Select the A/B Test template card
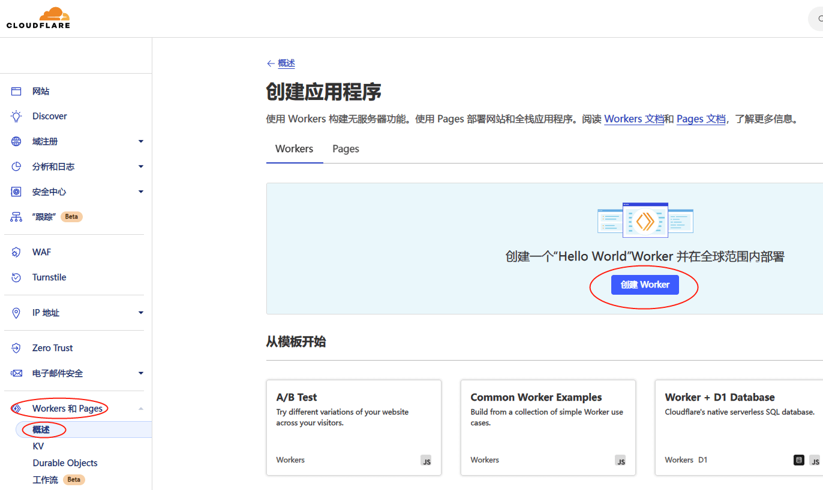This screenshot has width=823, height=490. [x=354, y=427]
